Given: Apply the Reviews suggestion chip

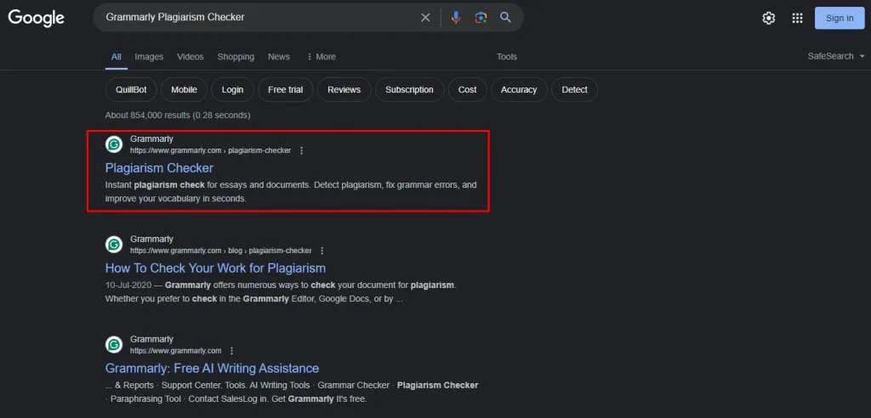Looking at the screenshot, I should [x=344, y=89].
